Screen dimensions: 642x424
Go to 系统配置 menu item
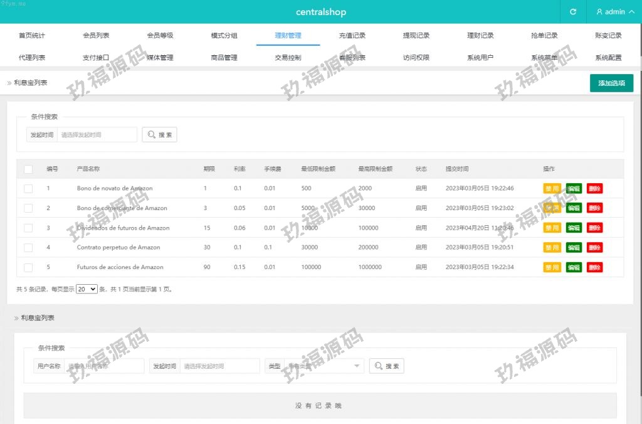[x=608, y=58]
